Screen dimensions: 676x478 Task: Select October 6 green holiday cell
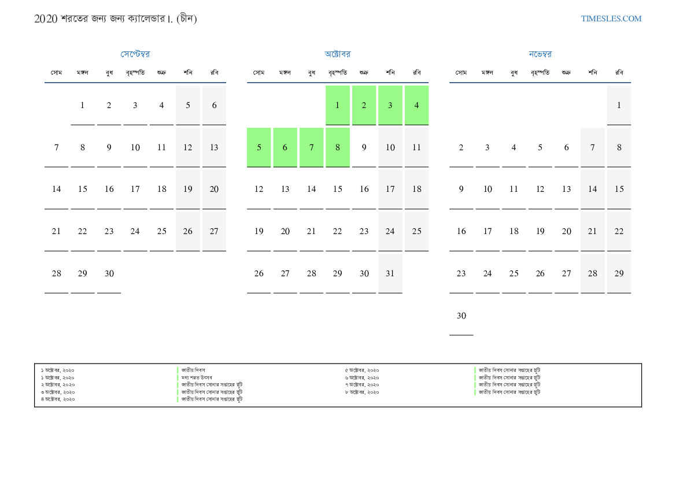coord(285,147)
